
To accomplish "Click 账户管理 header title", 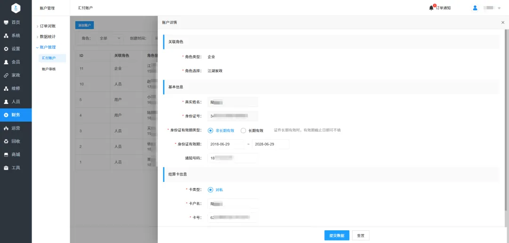I will pos(47,8).
